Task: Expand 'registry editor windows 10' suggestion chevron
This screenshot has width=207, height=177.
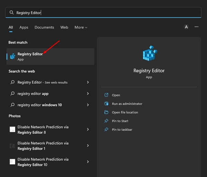Action: (88, 105)
